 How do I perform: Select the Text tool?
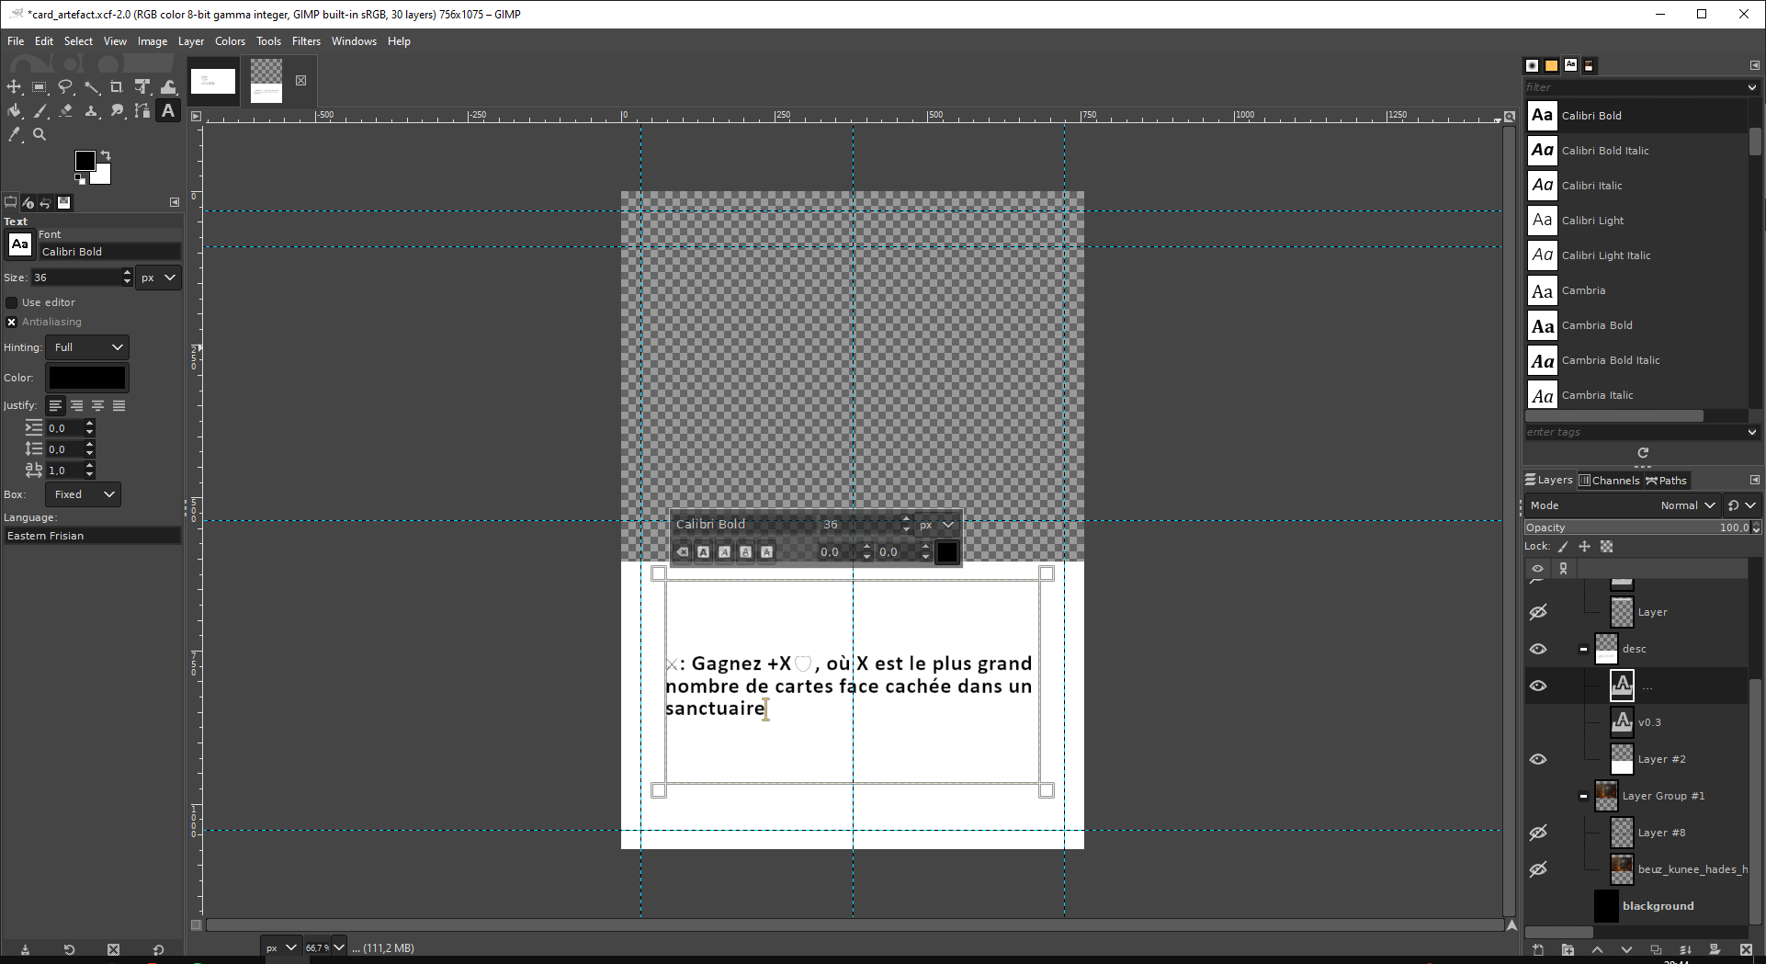pyautogui.click(x=168, y=111)
